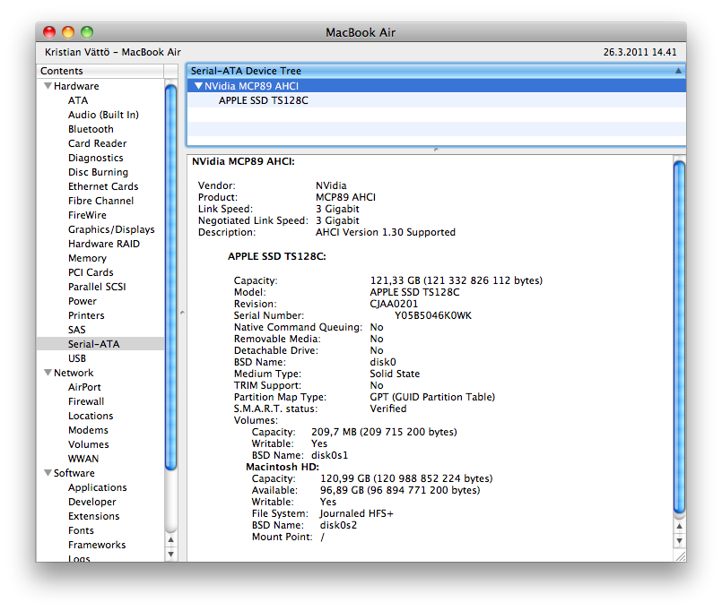
Task: Select Hardware RAID item
Action: pyautogui.click(x=104, y=244)
